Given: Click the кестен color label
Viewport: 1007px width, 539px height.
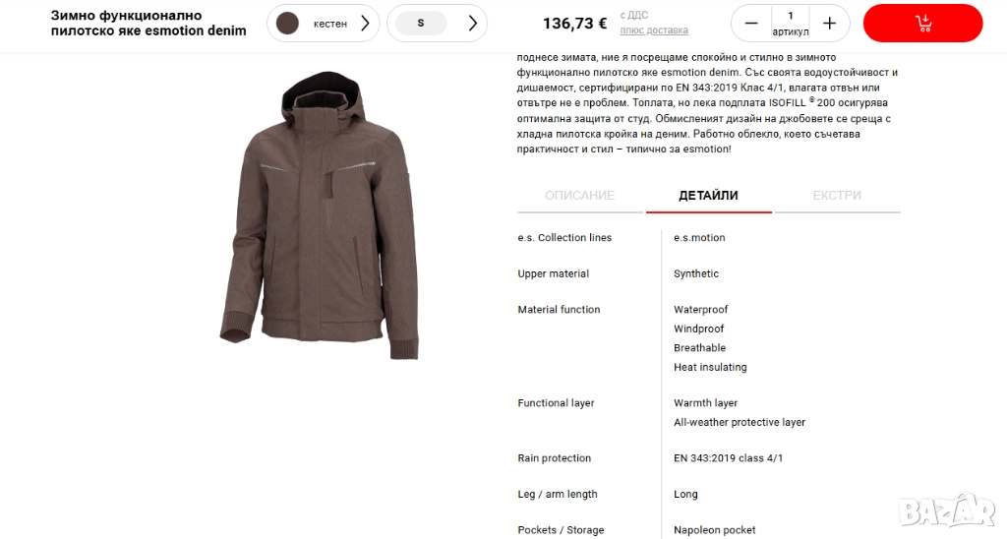Looking at the screenshot, I should (330, 24).
